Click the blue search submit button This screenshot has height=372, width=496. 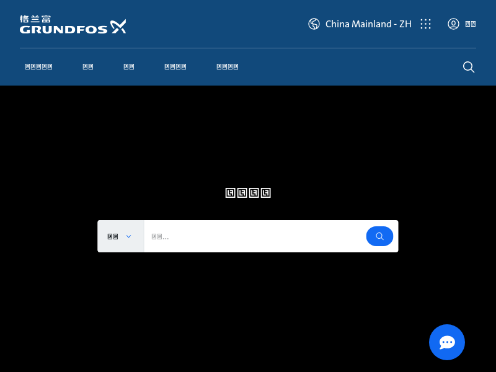pyautogui.click(x=379, y=236)
